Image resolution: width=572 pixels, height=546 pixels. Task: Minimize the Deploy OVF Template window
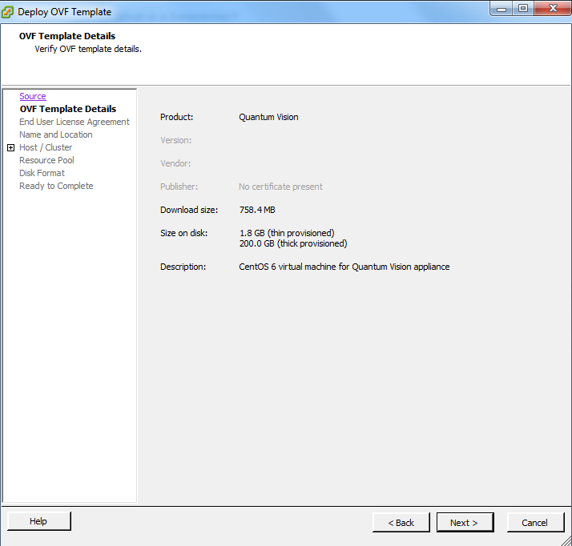[502, 9]
